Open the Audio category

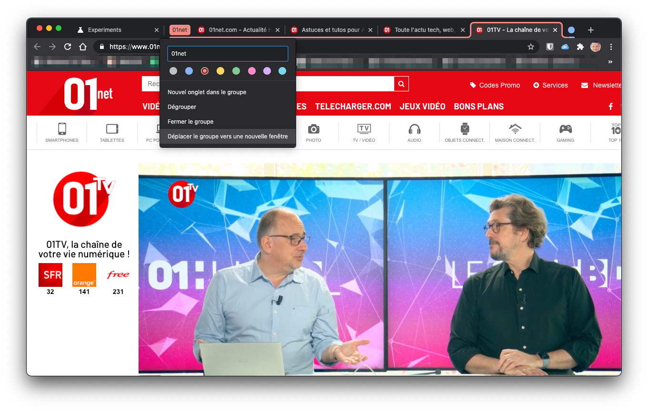point(414,133)
